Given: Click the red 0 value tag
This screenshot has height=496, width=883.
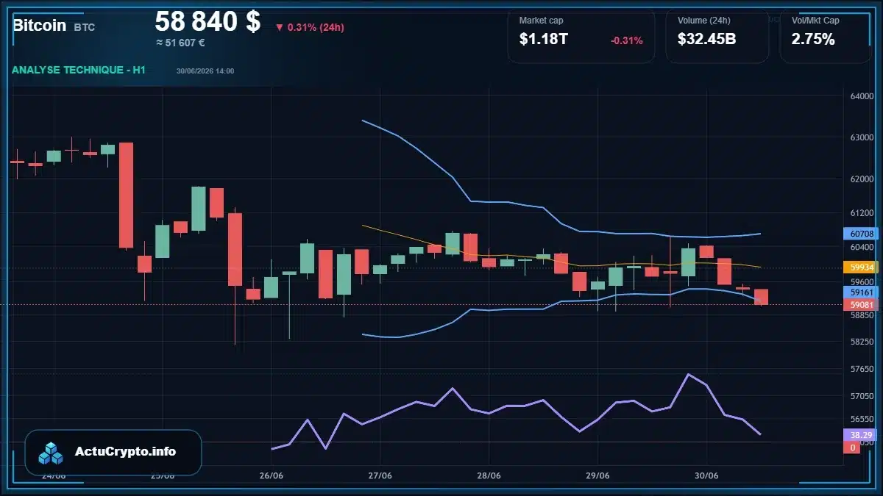Looking at the screenshot, I should pyautogui.click(x=852, y=448).
